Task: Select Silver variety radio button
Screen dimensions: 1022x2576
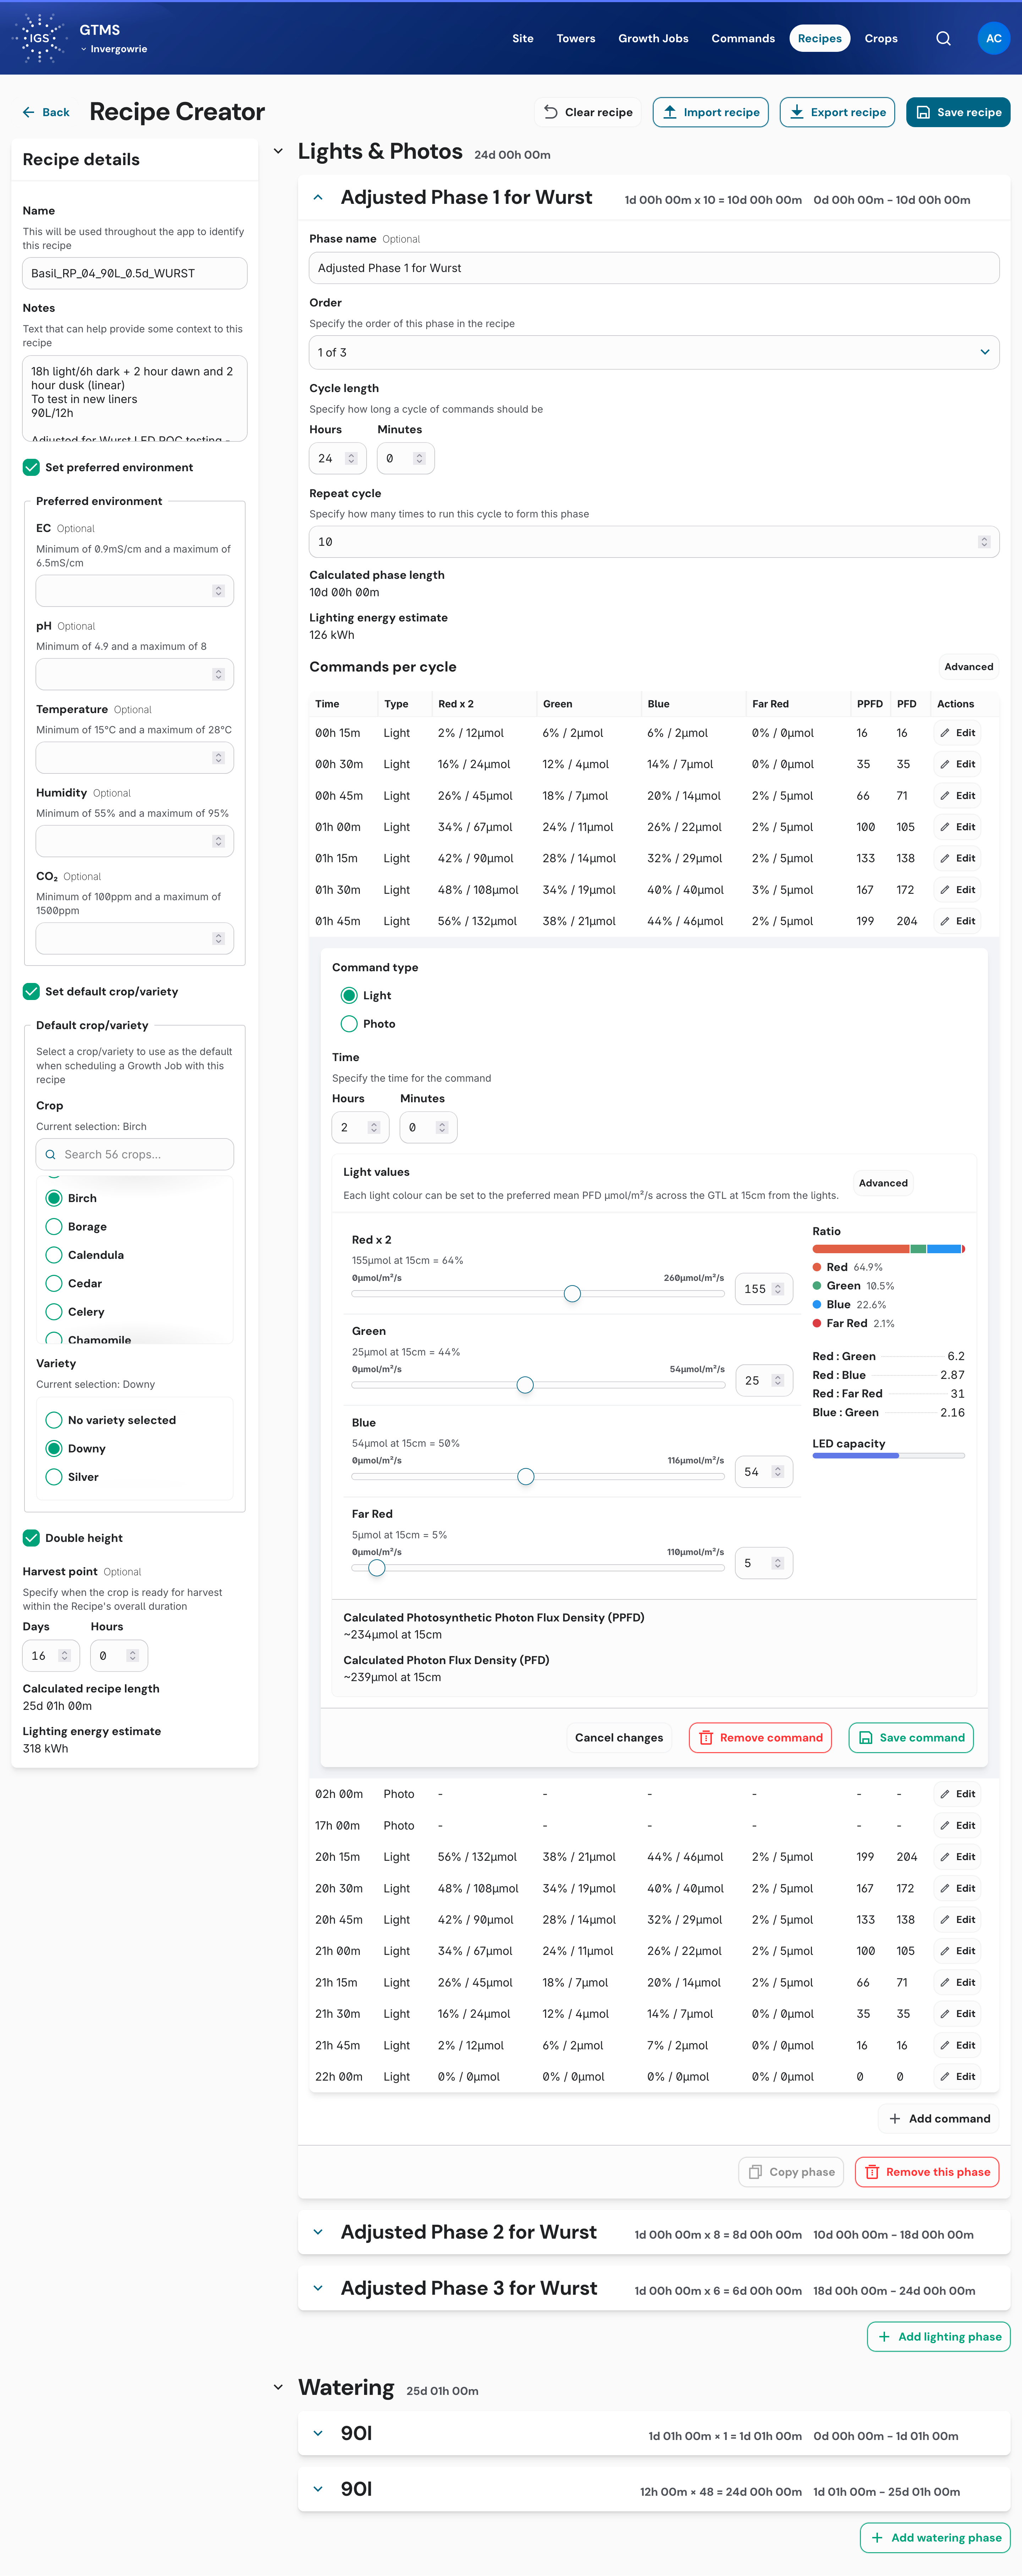Action: pyautogui.click(x=54, y=1477)
